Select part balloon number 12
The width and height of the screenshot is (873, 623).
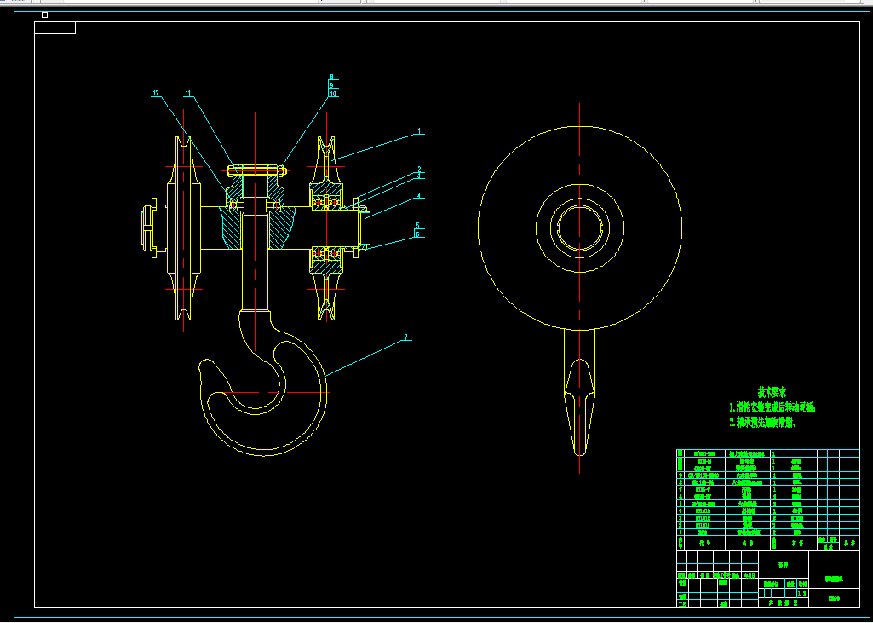click(156, 94)
